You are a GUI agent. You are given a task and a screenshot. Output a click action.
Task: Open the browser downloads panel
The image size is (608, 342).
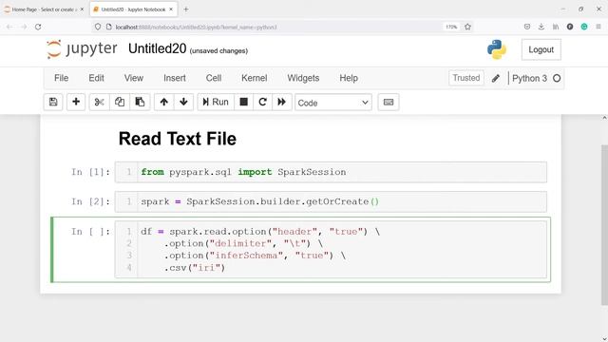pyautogui.click(x=541, y=27)
